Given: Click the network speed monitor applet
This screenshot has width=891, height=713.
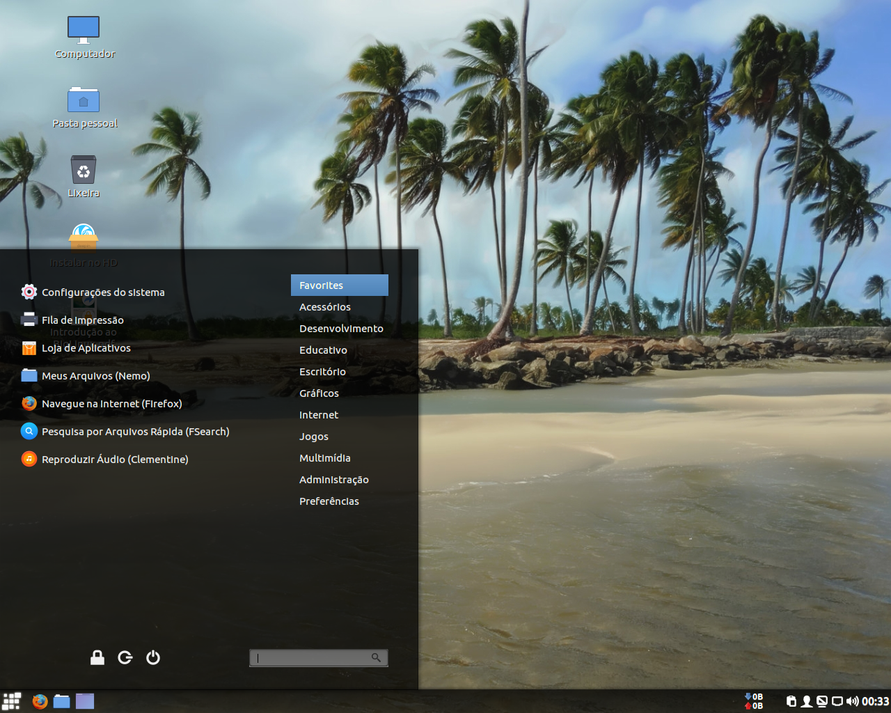Looking at the screenshot, I should [x=754, y=701].
